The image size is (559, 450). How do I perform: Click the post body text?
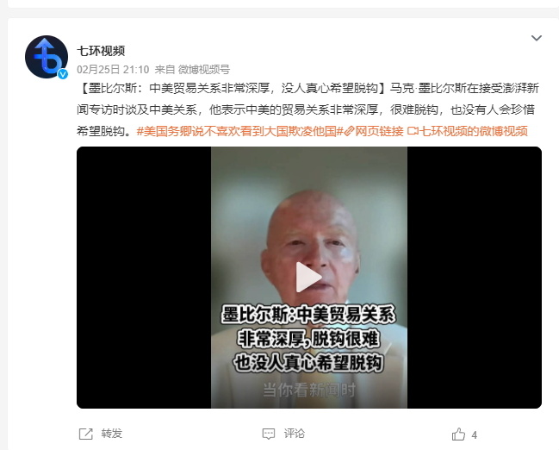[308, 109]
